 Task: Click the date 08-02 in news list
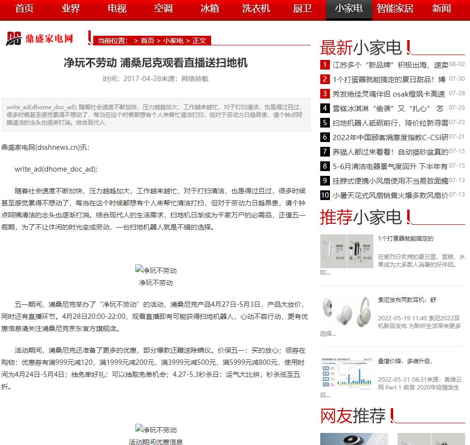tap(457, 64)
